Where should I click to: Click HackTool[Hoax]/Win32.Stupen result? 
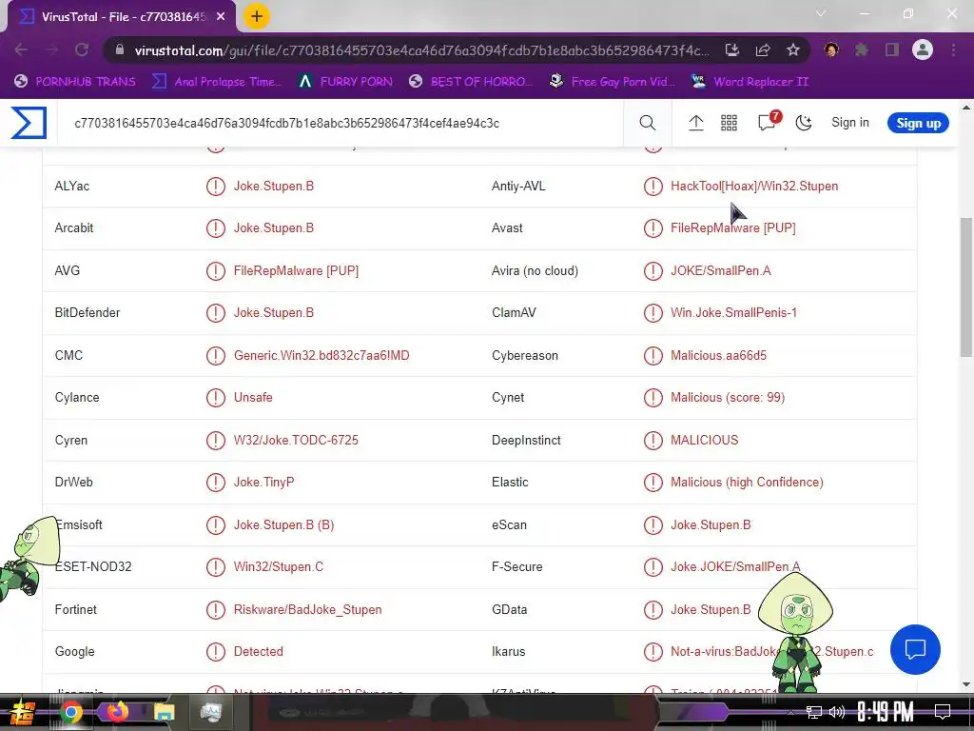(754, 186)
